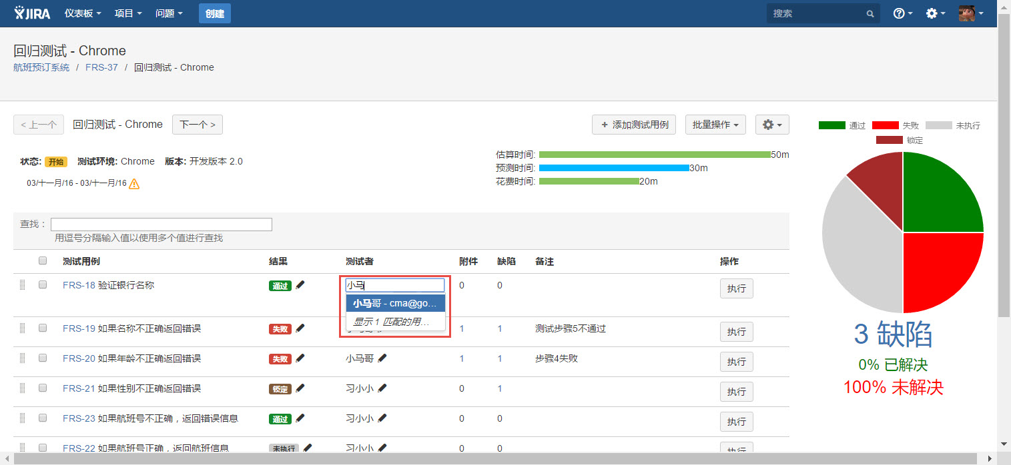Screen dimensions: 1011x465
Task: Edit tester pencil in FRS-21 row
Action: (x=382, y=388)
